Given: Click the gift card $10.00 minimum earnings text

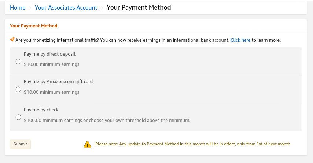Looking at the screenshot, I should [51, 92].
